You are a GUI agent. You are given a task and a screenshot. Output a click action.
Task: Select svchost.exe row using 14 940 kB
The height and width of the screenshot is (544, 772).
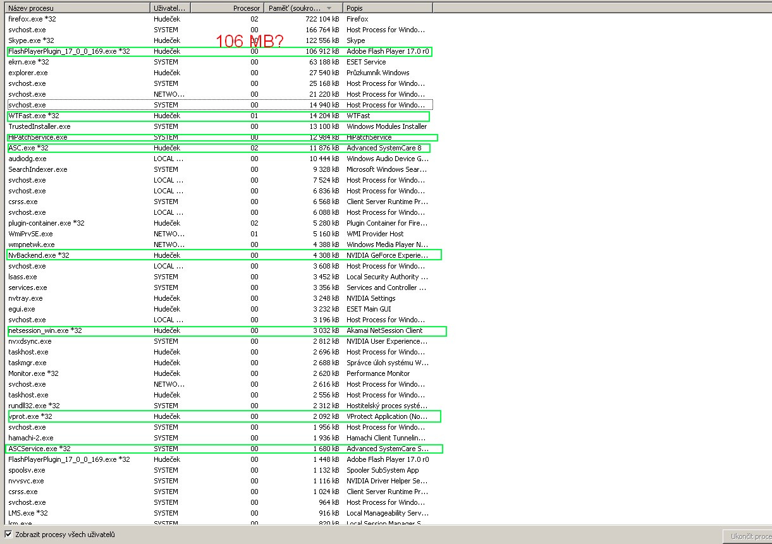click(x=219, y=105)
